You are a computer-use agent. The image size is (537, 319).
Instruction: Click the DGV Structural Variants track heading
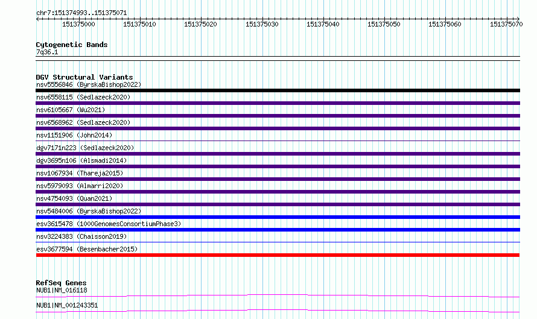[84, 77]
